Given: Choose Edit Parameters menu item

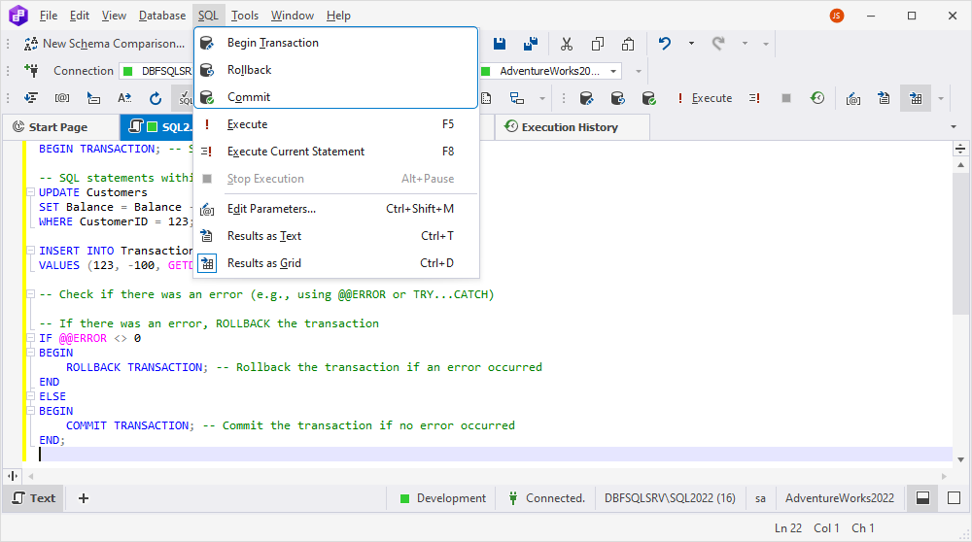Looking at the screenshot, I should point(336,209).
